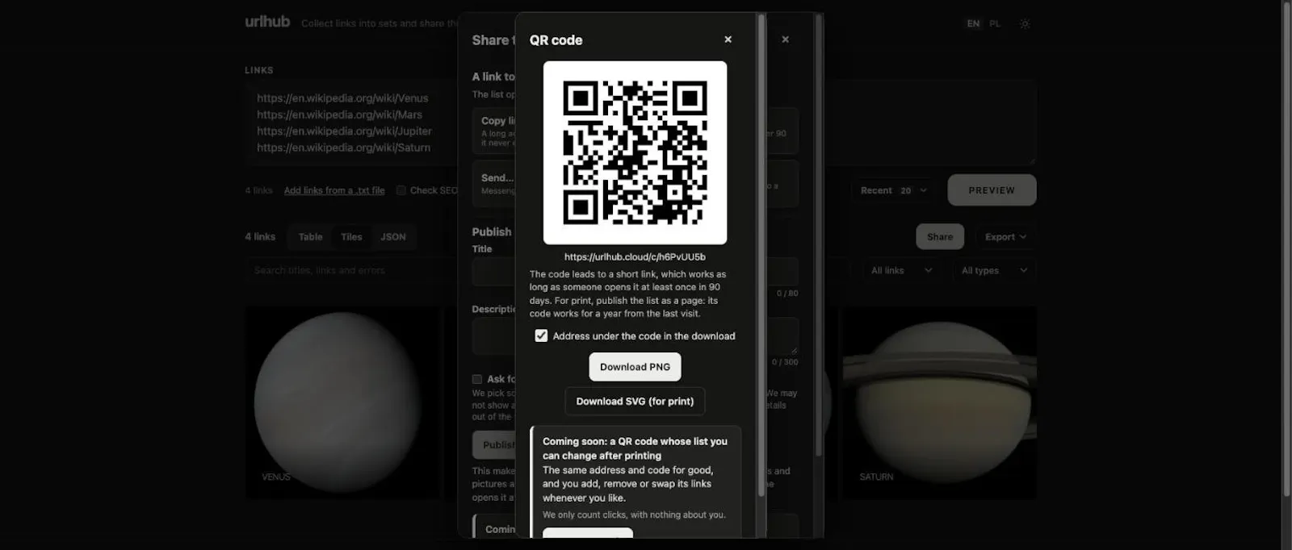Click the Share dialog scrollbar

[819, 234]
